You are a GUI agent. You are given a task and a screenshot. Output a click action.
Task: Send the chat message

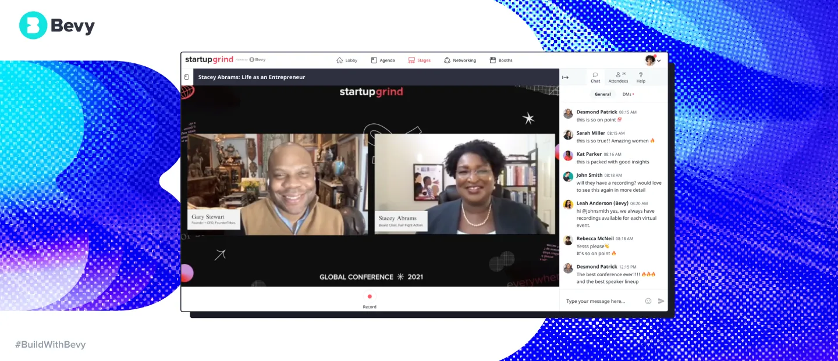[x=661, y=301]
